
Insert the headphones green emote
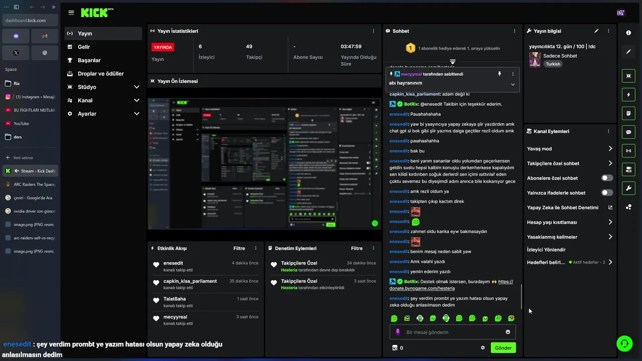coord(446,318)
